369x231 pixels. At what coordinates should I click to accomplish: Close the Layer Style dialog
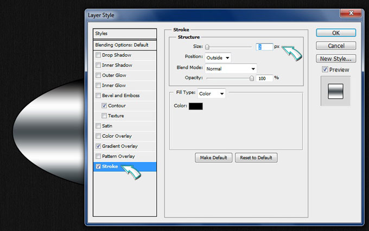[351, 15]
